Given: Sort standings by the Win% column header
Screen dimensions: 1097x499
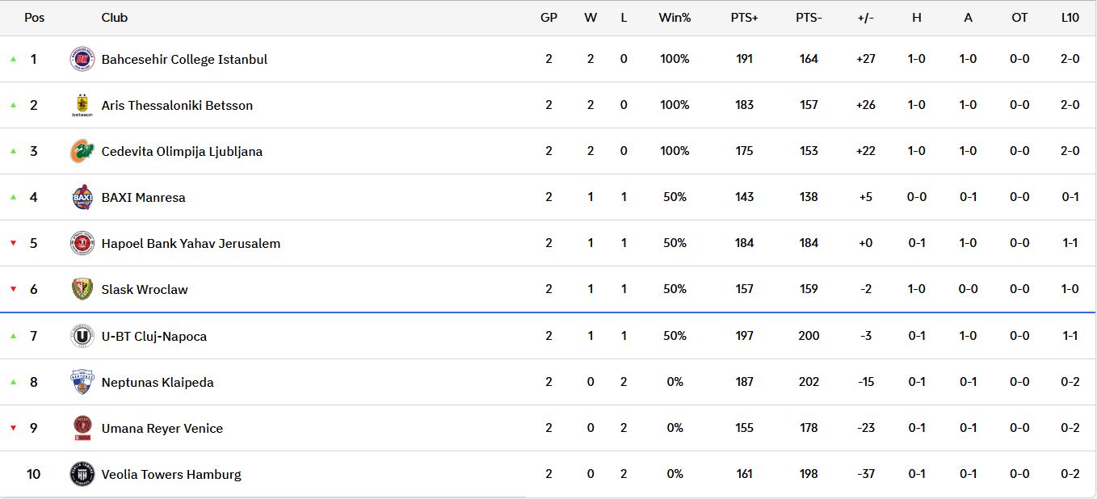Looking at the screenshot, I should [x=675, y=18].
